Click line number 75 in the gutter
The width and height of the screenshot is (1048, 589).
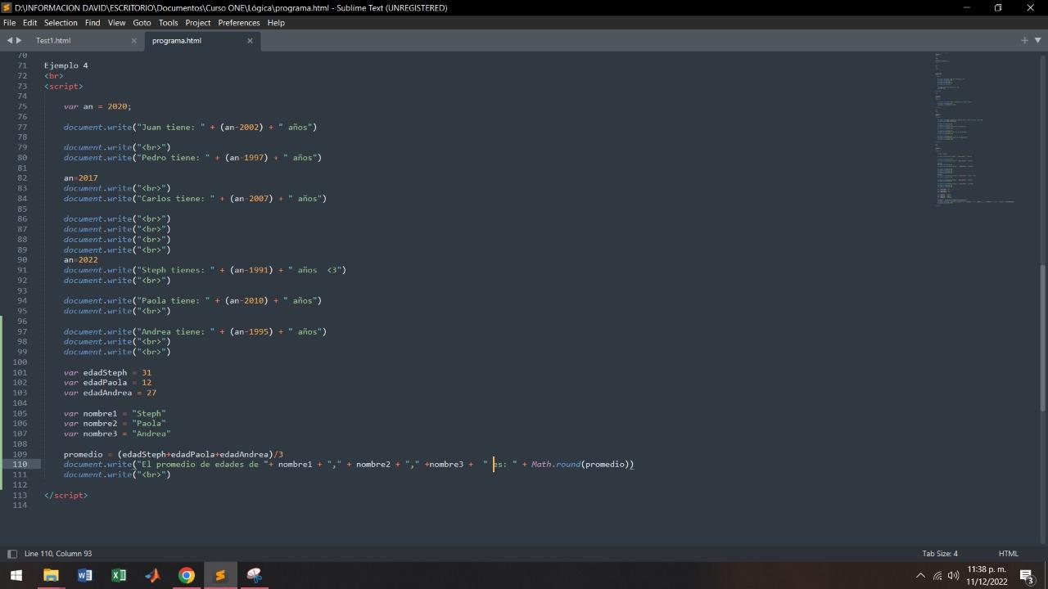(22, 106)
